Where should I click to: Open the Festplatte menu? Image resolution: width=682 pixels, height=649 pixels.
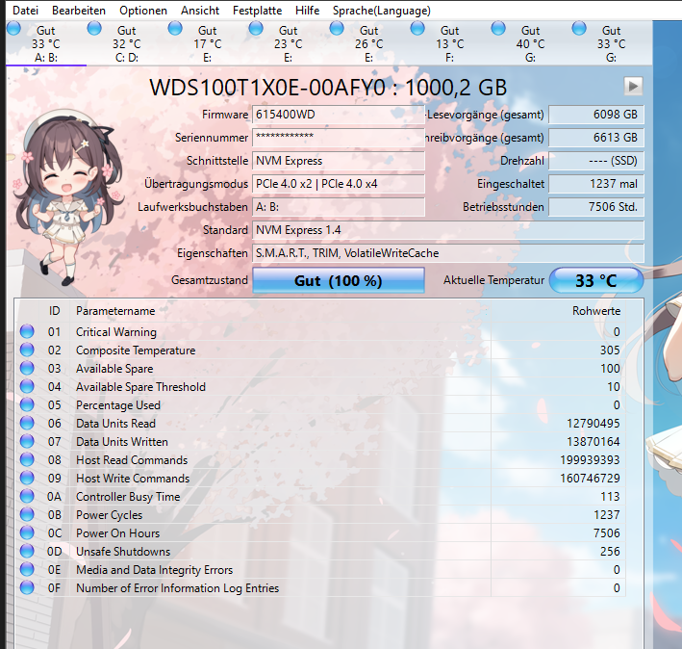[257, 10]
